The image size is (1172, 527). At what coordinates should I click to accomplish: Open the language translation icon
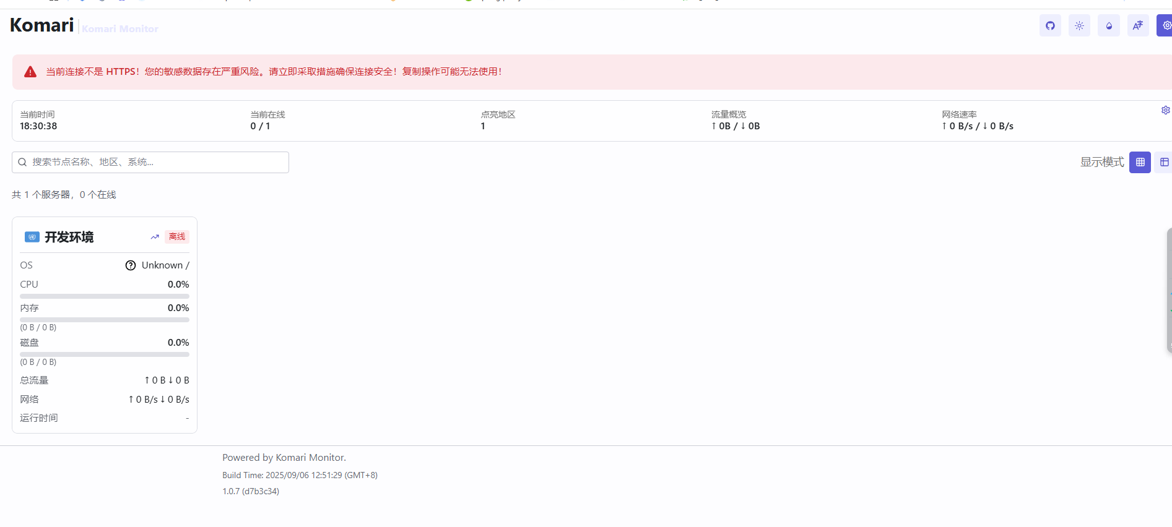(1138, 25)
